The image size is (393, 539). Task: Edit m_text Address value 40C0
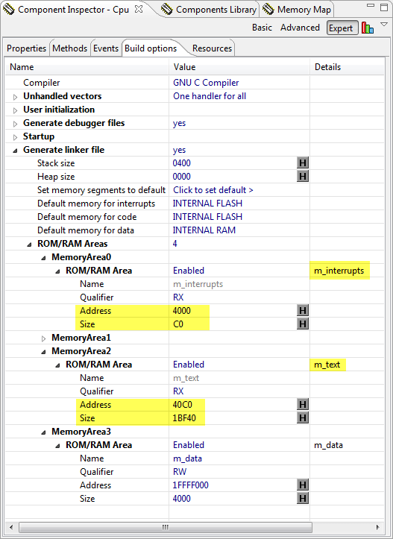click(183, 405)
